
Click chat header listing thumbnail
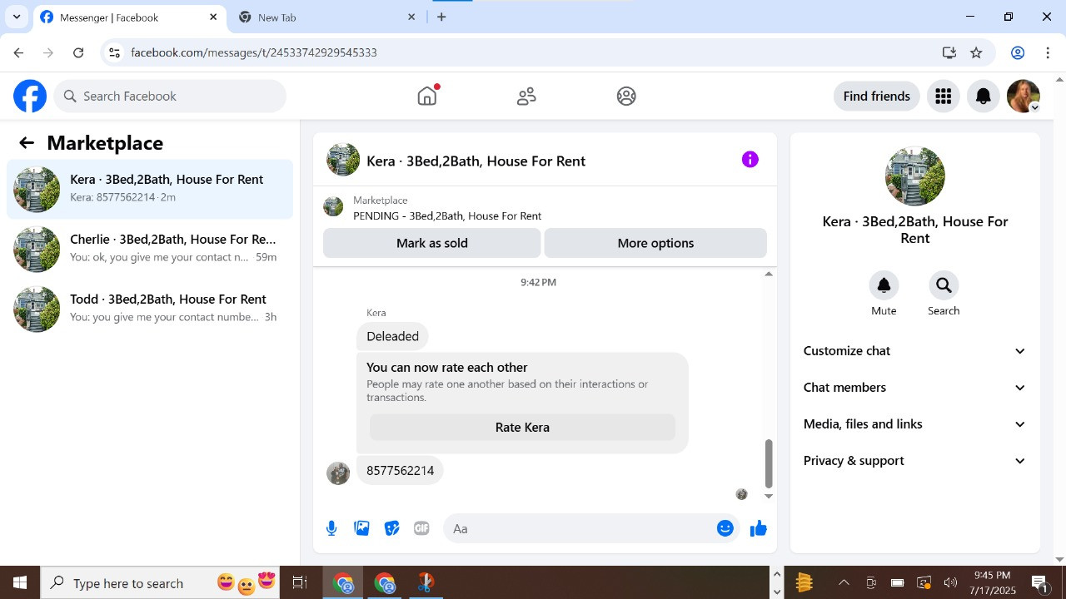[x=343, y=160]
